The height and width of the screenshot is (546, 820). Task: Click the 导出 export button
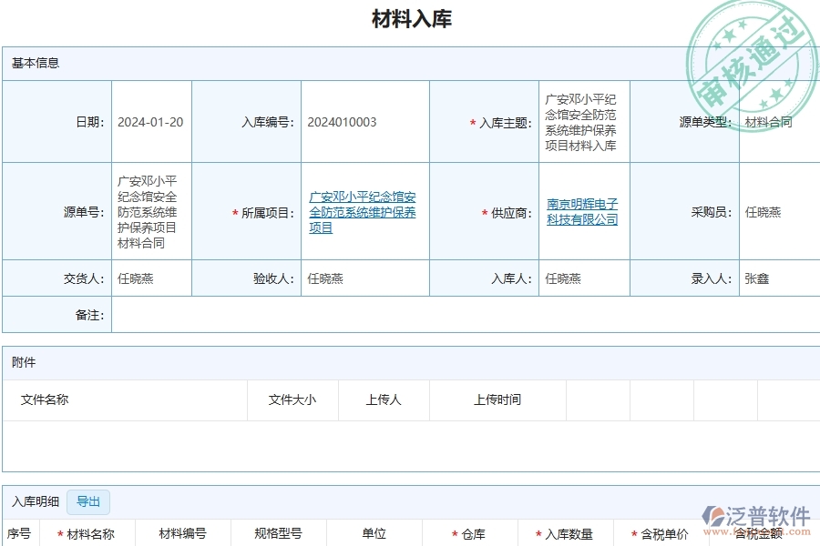(x=88, y=501)
